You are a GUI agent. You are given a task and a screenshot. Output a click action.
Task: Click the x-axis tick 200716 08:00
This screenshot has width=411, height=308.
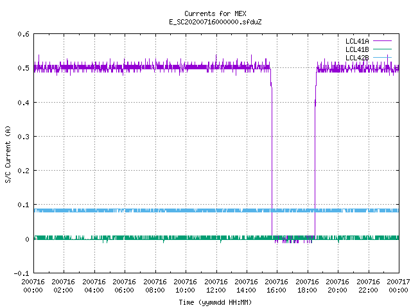[155, 286]
